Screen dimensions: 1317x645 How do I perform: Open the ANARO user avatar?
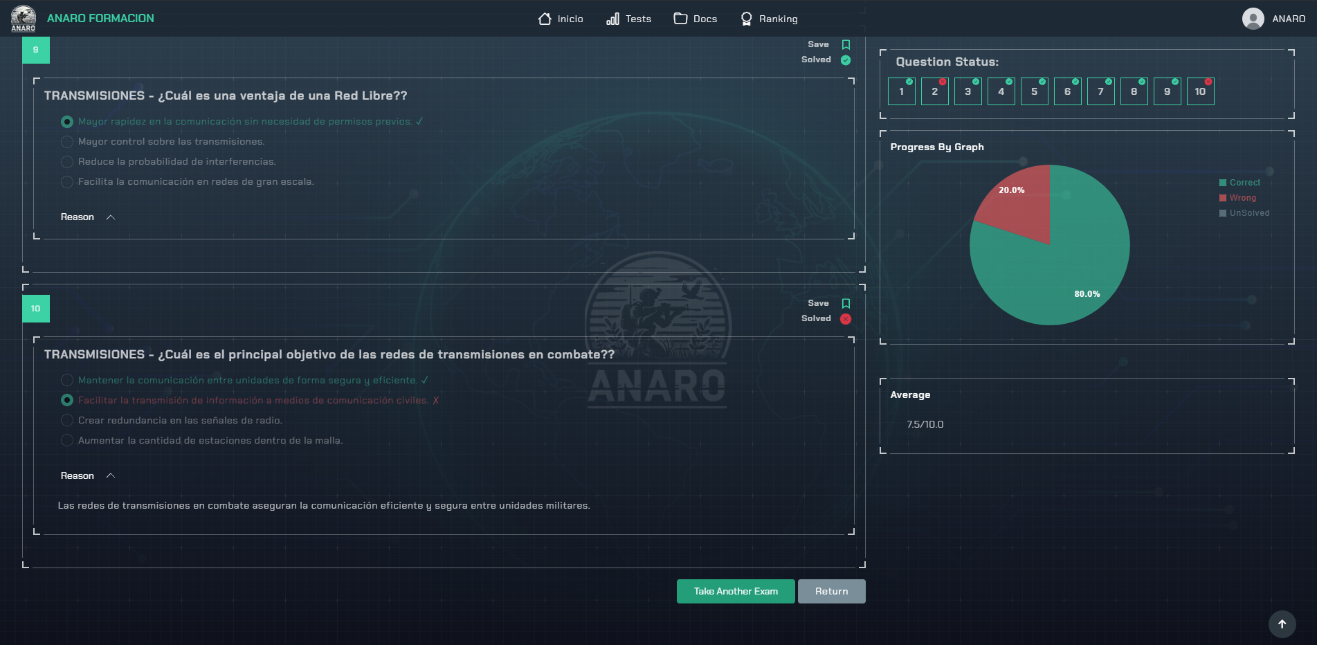[1253, 19]
